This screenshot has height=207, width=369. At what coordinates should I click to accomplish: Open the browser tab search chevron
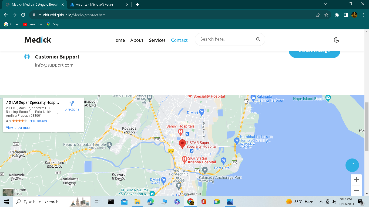326,4
